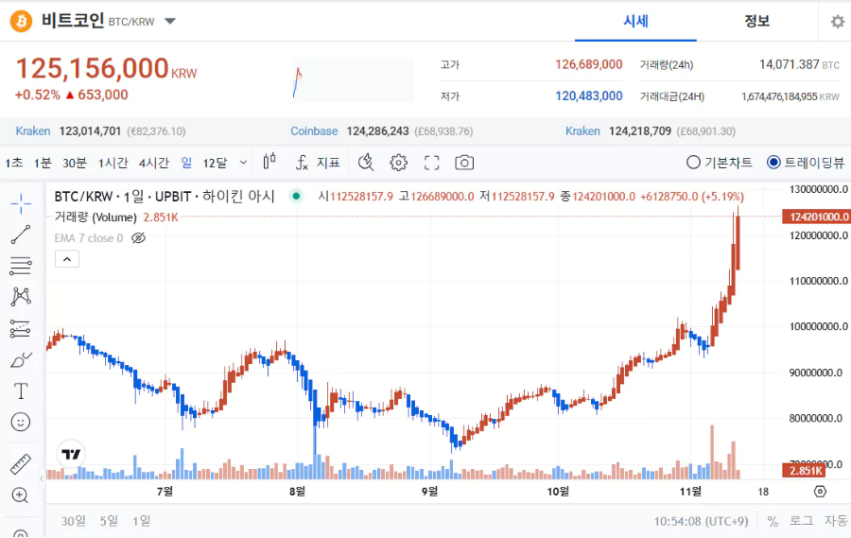Click the EMA 7 close 0 legend

(x=89, y=237)
